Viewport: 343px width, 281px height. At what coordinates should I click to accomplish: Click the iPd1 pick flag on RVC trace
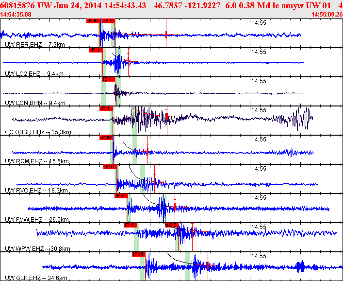[x=110, y=167]
